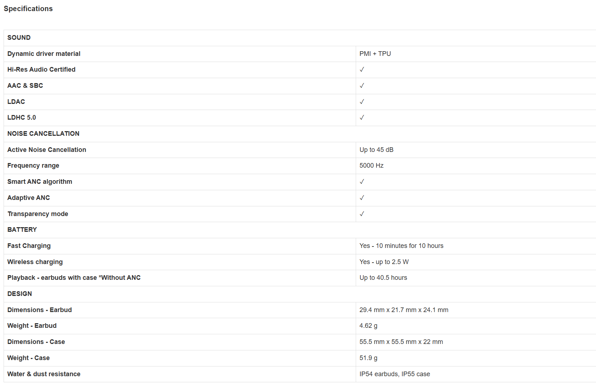Click the 5000 Hz frequency range value

[372, 166]
